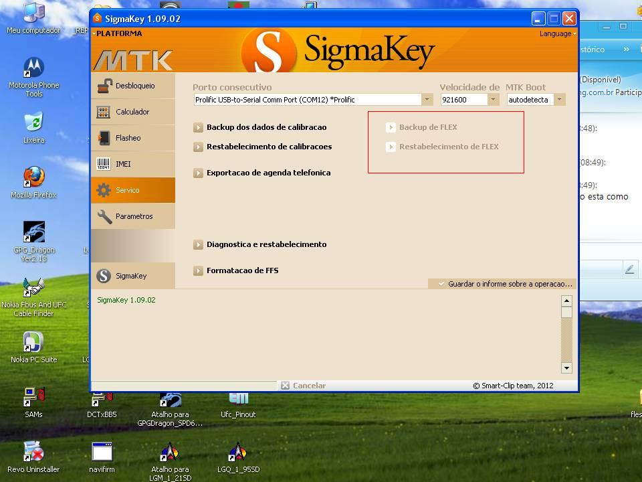
Task: Start Diagnostica e restabelecimento
Action: tap(260, 245)
